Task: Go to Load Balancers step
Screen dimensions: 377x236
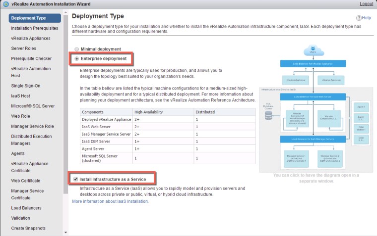Action: click(x=26, y=208)
